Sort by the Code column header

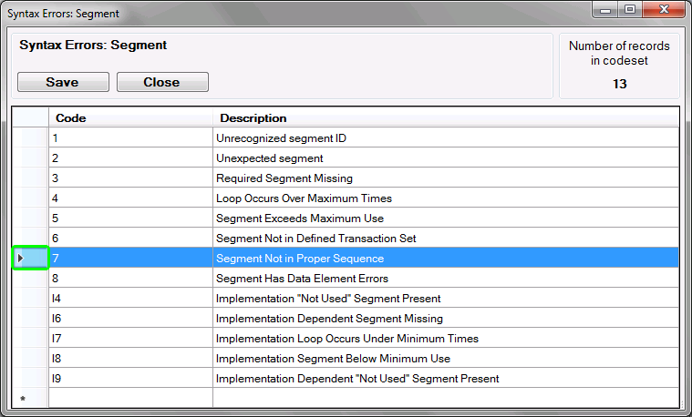(130, 117)
